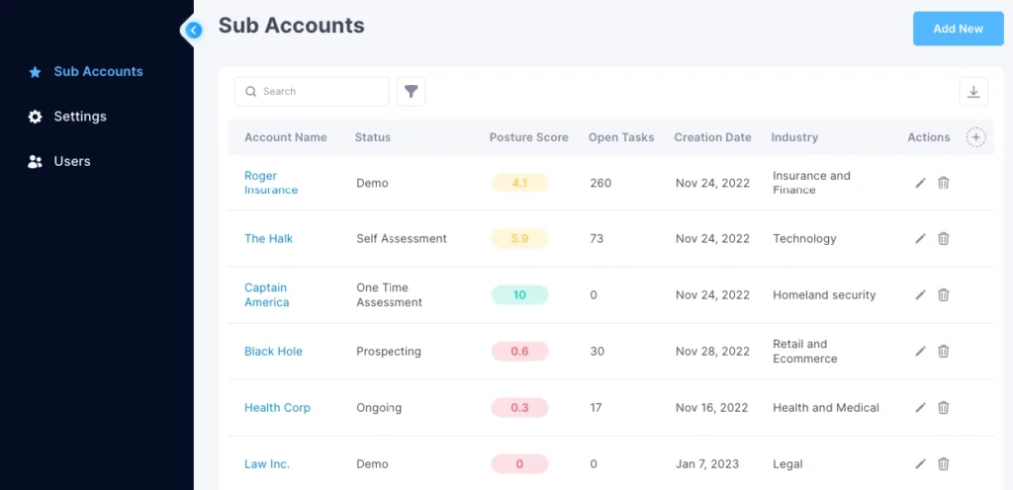Open Sub Accounts in sidebar

tap(98, 71)
